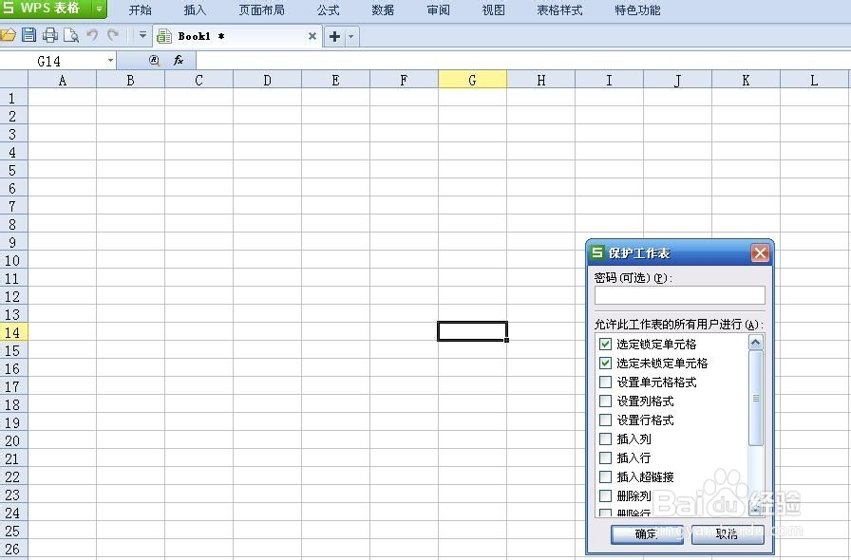Open Print Preview

pos(70,34)
